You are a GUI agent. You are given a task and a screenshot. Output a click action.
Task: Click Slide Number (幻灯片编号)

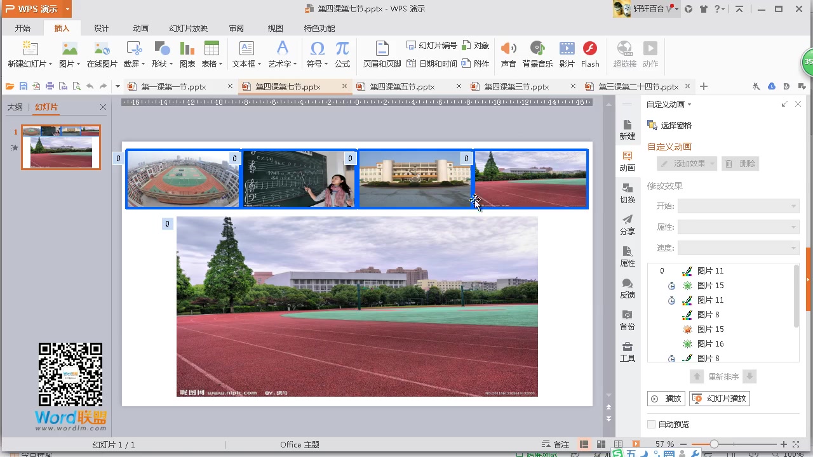[431, 45]
